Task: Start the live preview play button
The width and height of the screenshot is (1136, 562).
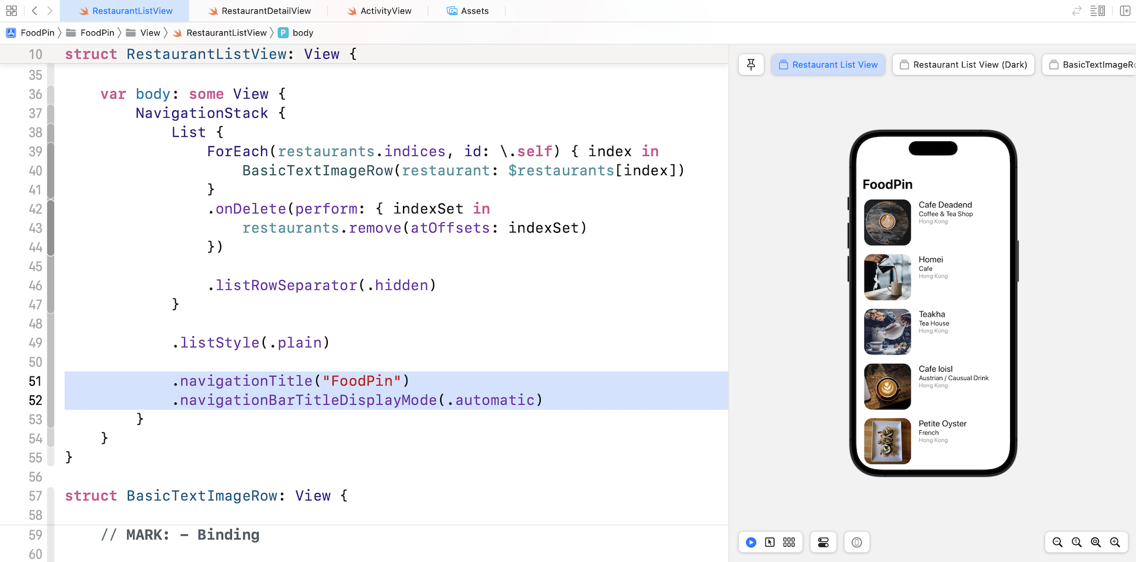Action: 751,542
